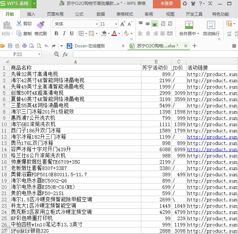Decrease indent icon
Image resolution: width=238 pixels, height=234 pixels.
point(163,24)
